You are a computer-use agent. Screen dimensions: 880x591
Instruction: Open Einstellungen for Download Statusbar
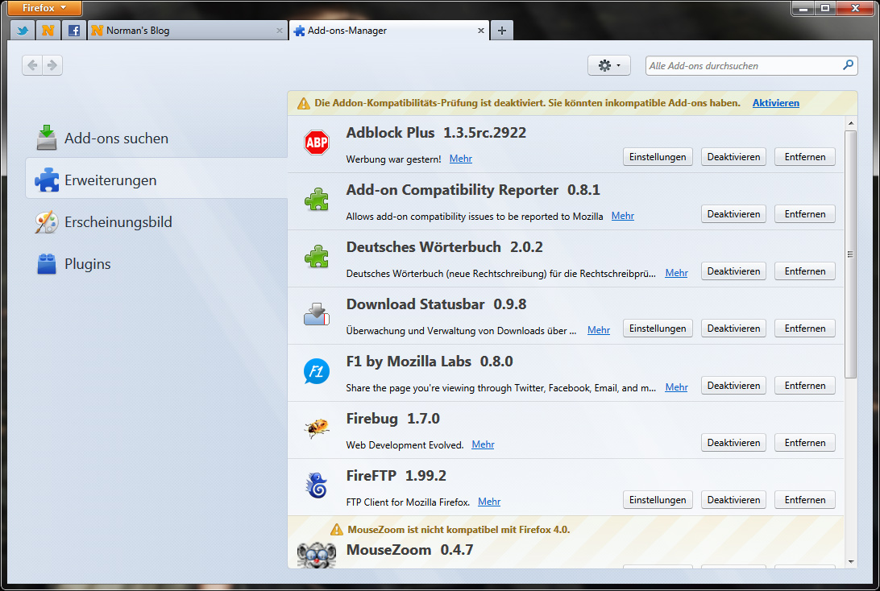point(658,329)
